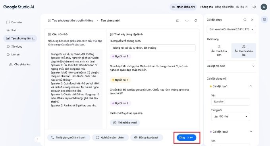Click the 'Quá được!' dialog text
The image size is (270, 146).
click(148, 68)
